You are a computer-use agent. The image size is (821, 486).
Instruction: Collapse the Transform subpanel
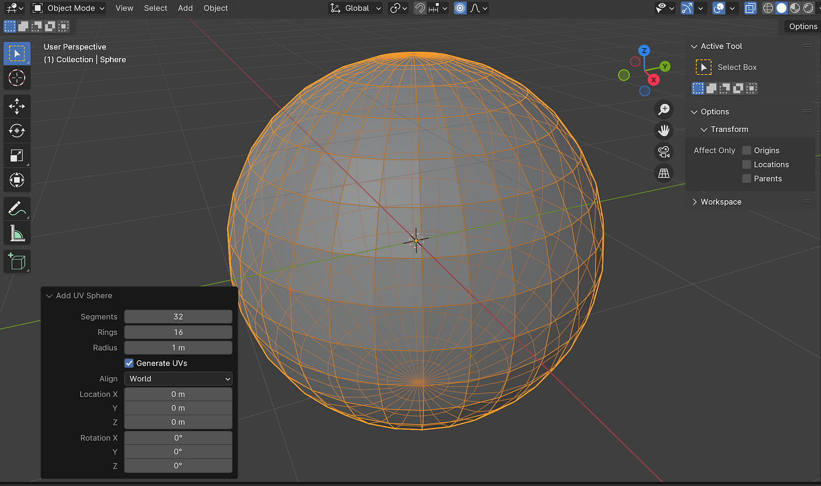click(704, 129)
